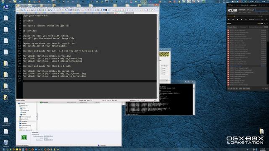Click the media player seek slider
The height and width of the screenshot is (151, 269).
pos(243,16)
